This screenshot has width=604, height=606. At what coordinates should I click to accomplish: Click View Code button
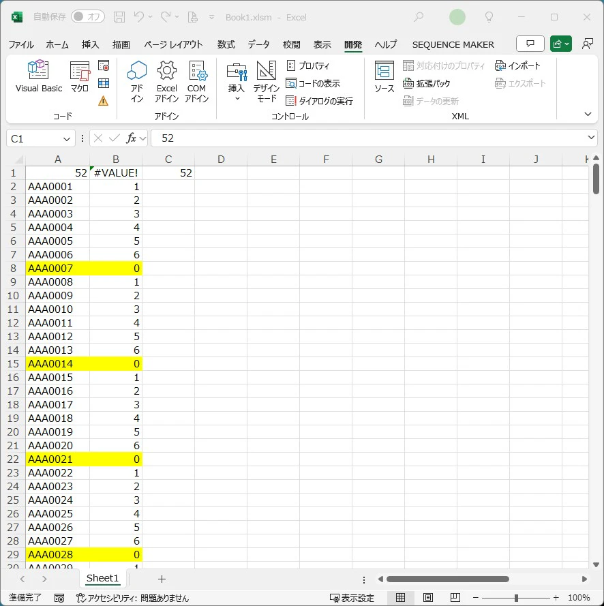313,83
